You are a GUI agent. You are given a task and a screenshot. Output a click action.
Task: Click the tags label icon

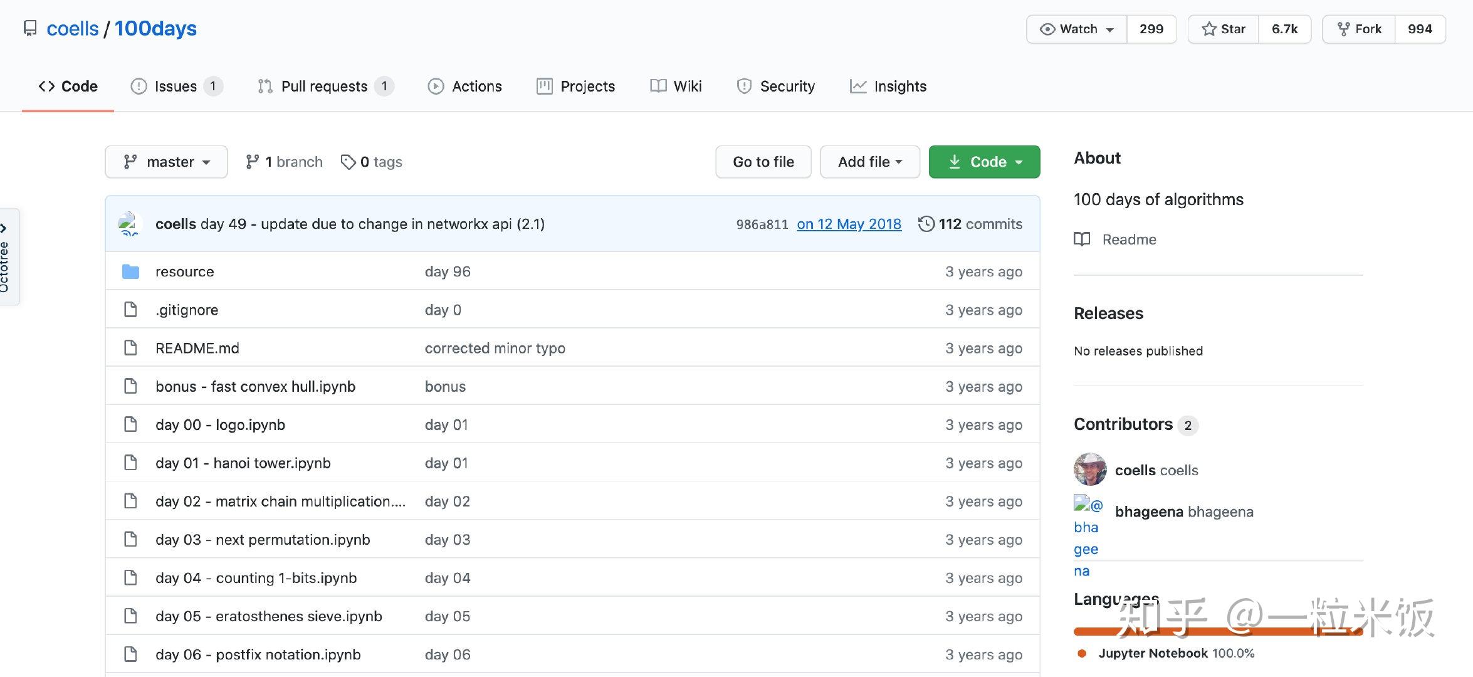point(349,162)
